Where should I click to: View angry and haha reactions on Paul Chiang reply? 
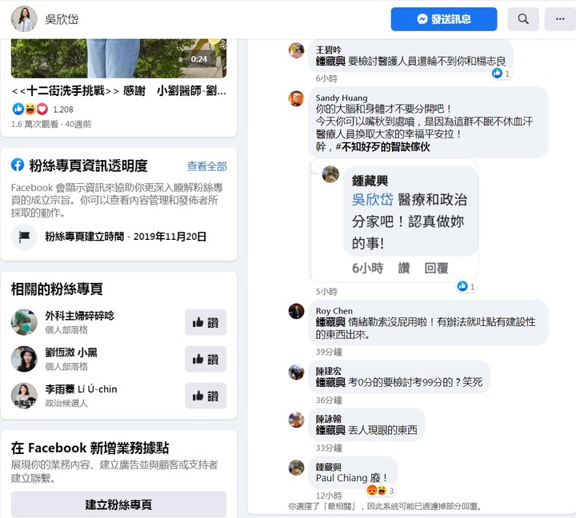(x=381, y=490)
